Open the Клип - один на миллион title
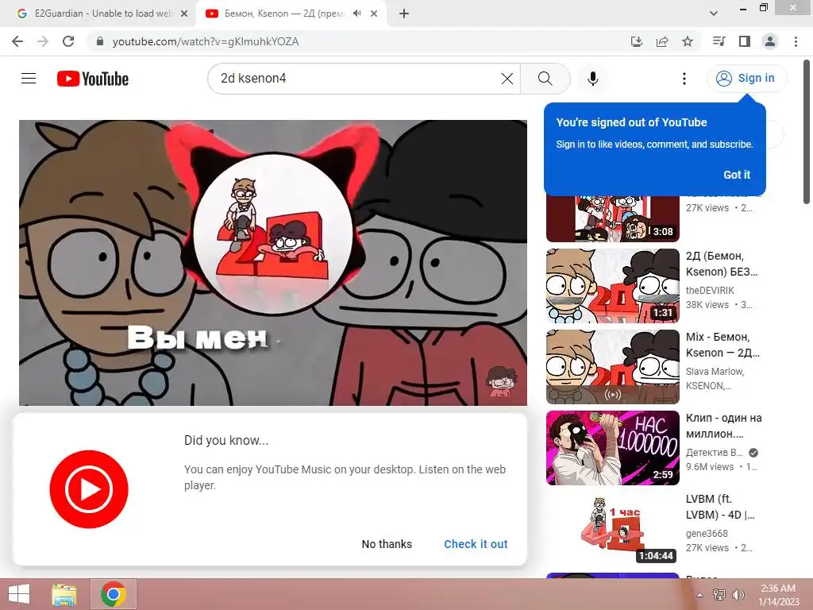 724,426
